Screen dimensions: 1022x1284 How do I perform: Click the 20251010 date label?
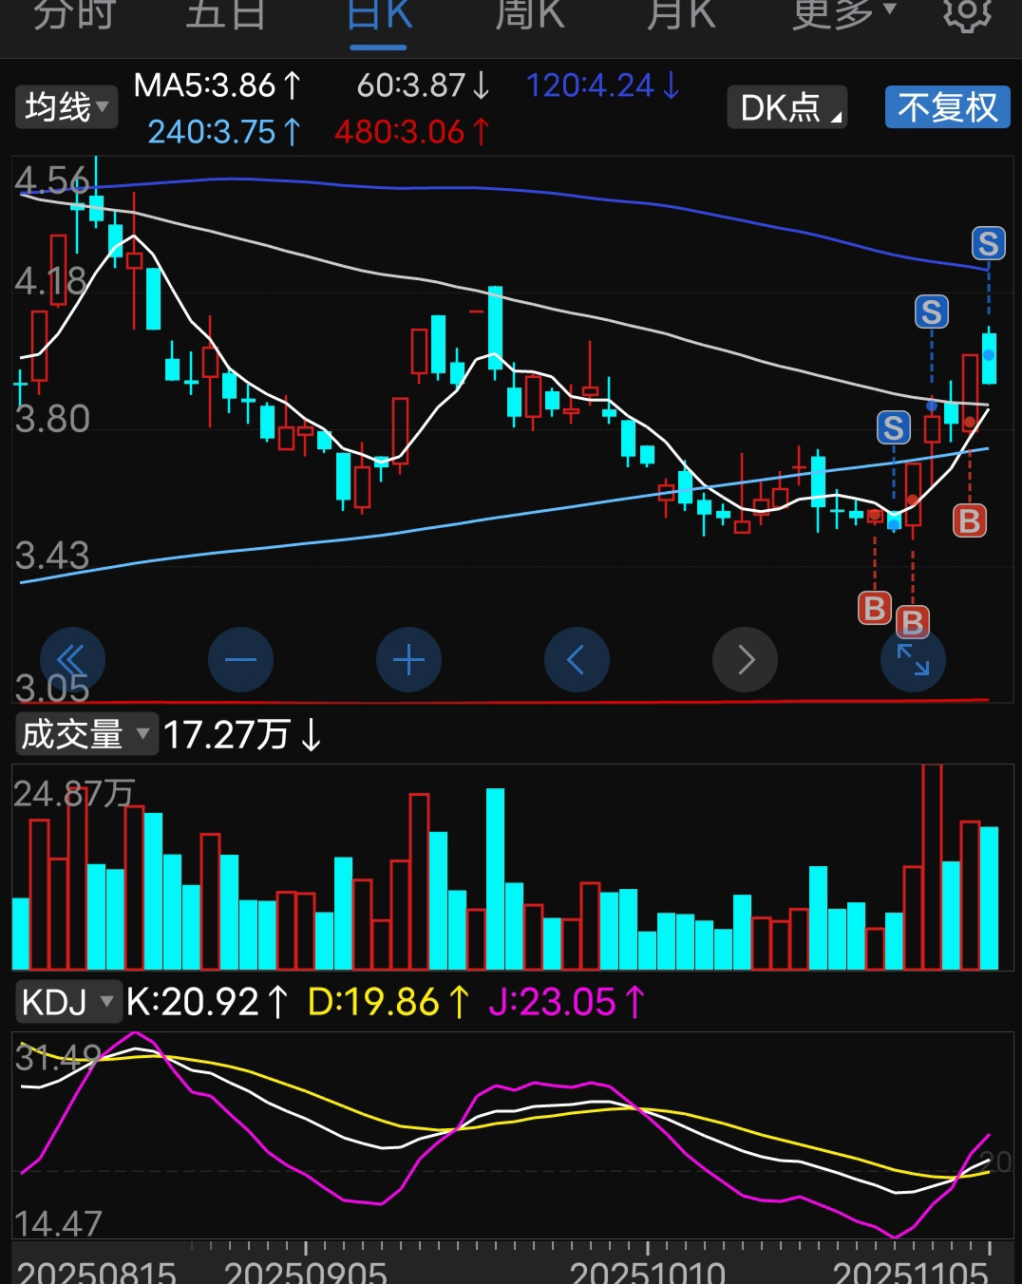[648, 1271]
